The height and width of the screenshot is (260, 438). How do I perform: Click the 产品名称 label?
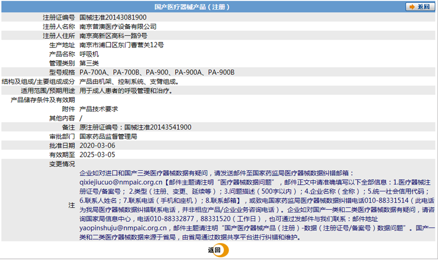(62, 54)
